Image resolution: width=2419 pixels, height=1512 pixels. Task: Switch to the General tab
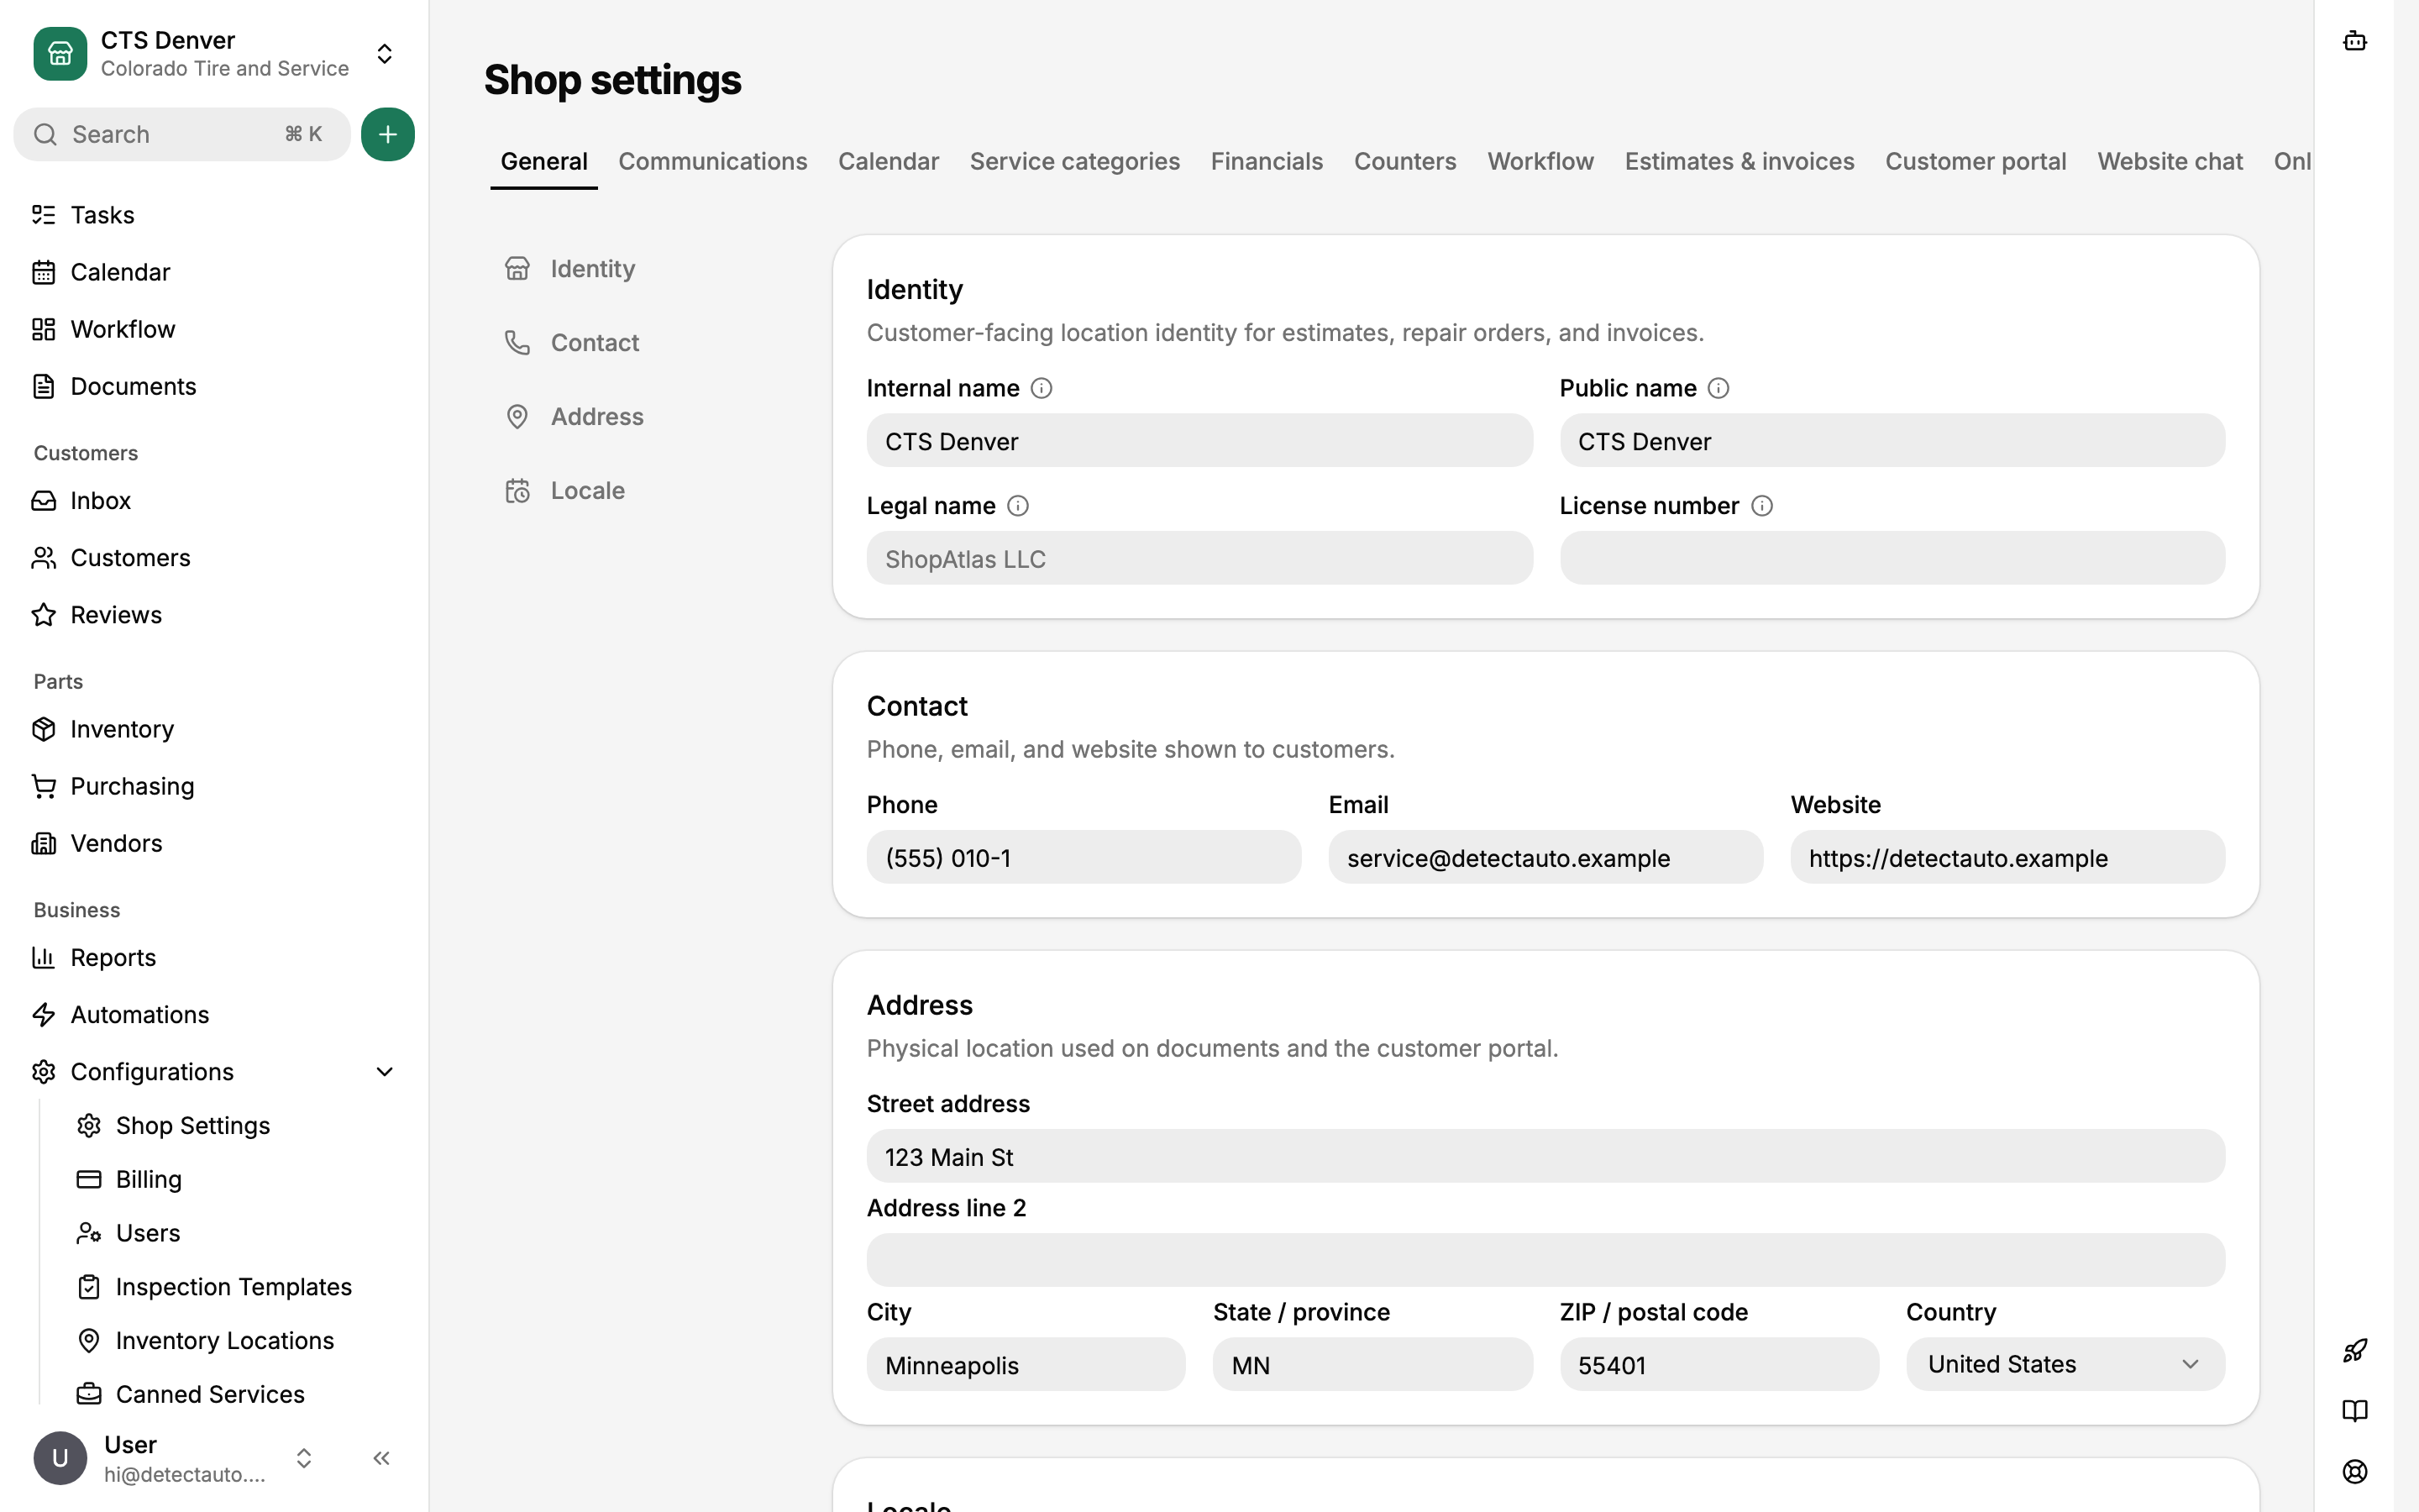(x=543, y=161)
